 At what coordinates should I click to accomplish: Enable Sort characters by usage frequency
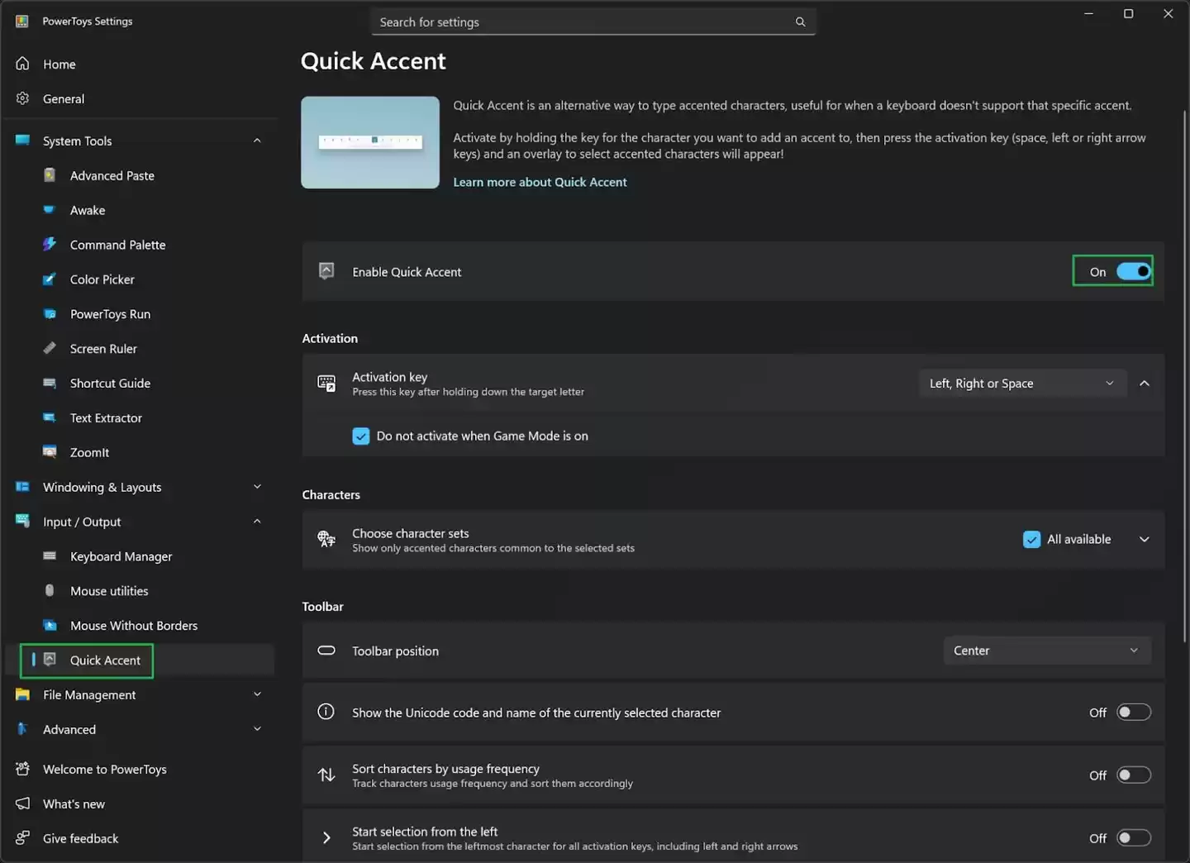[x=1133, y=775]
